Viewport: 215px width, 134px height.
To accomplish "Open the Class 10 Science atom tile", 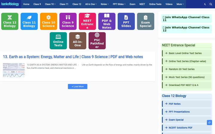I will (x=49, y=21).
